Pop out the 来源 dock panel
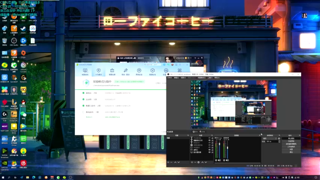The height and width of the screenshot is (180, 320). coord(212,135)
